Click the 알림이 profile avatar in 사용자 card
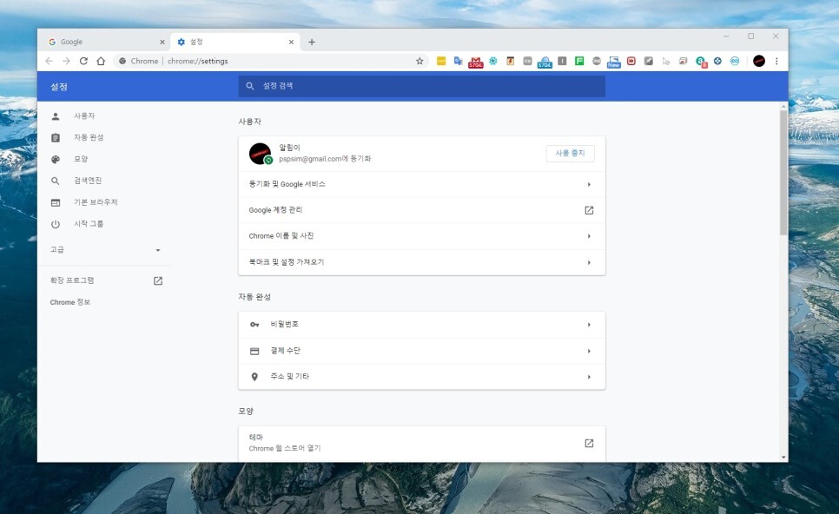 [x=261, y=154]
